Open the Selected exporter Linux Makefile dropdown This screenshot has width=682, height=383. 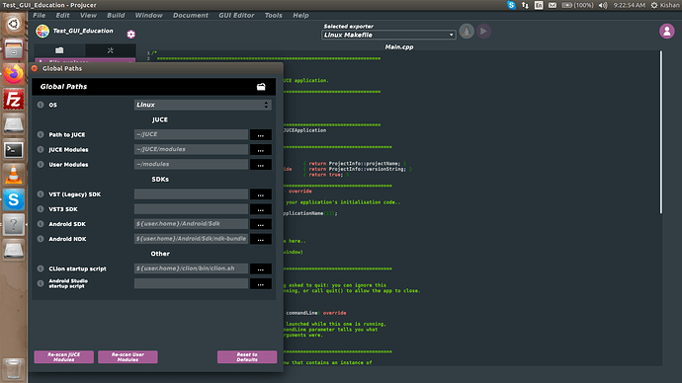pos(388,35)
